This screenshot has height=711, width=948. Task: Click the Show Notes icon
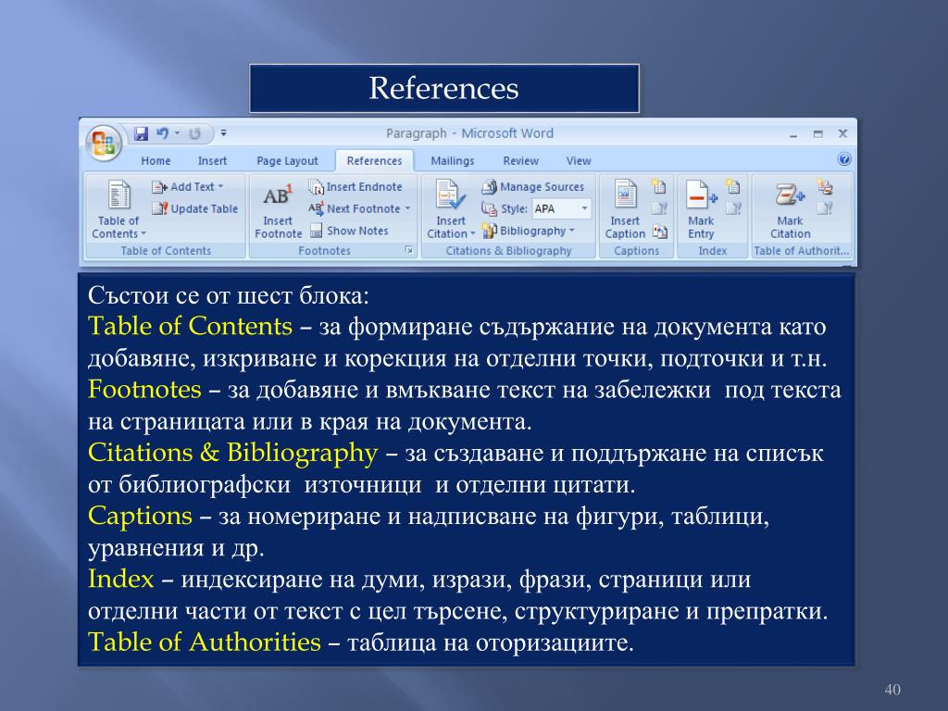coord(317,231)
